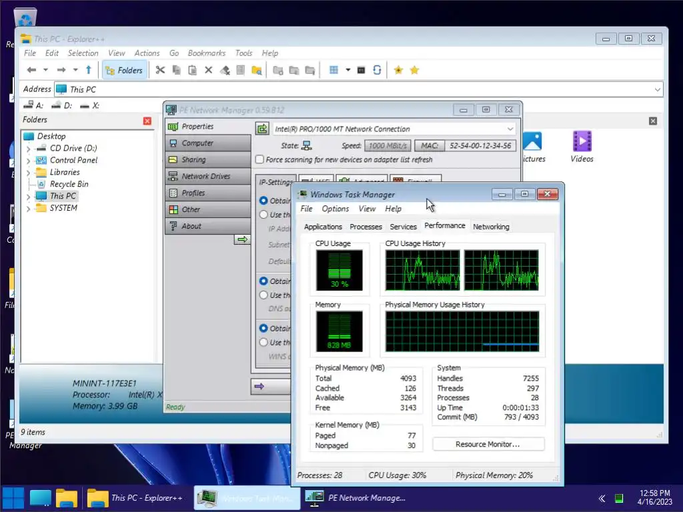Select Use the radio for DNS
This screenshot has height=512, width=683.
click(263, 295)
